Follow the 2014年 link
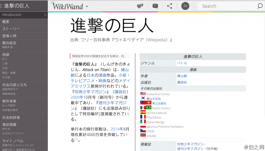Viewport: 265px width, 151px height. click(117, 129)
